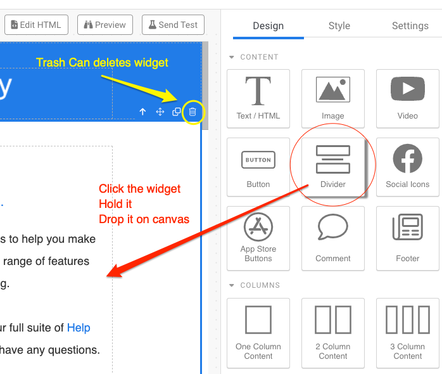Delete widget with the trash can icon
Viewport: 442px width, 374px height.
tap(193, 112)
